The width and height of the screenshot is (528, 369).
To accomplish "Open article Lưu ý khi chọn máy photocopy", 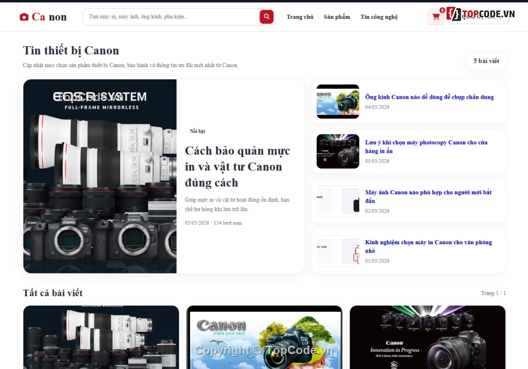I will pos(426,146).
